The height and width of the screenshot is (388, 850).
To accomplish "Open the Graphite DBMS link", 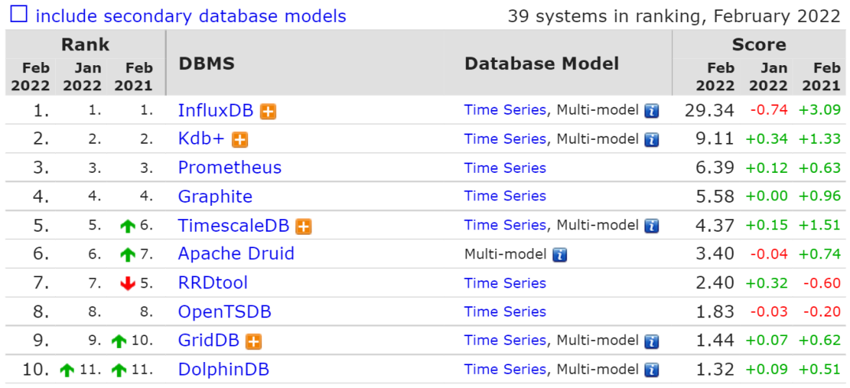I will [x=215, y=196].
